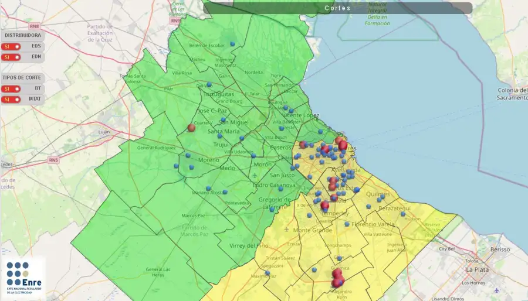This screenshot has height=301, width=528.
Task: Click the Cortes header bar
Action: click(337, 8)
